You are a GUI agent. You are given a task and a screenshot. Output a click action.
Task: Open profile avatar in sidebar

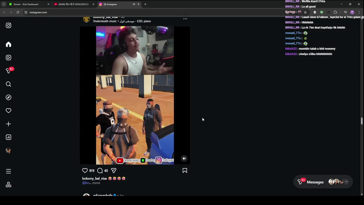pyautogui.click(x=9, y=151)
